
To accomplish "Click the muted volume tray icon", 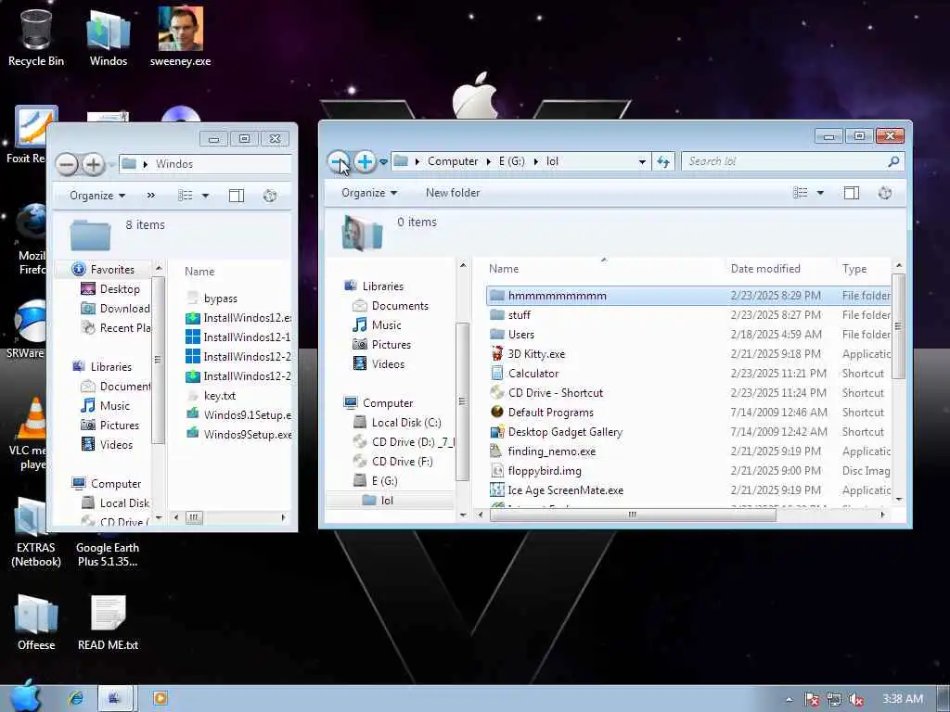I will coord(856,699).
